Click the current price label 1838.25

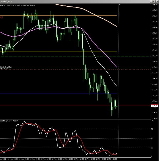coord(155,106)
